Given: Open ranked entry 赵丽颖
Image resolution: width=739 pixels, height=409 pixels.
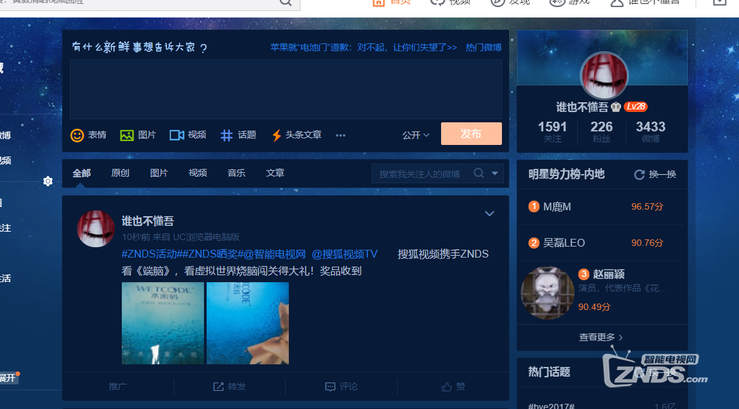Looking at the screenshot, I should 608,274.
